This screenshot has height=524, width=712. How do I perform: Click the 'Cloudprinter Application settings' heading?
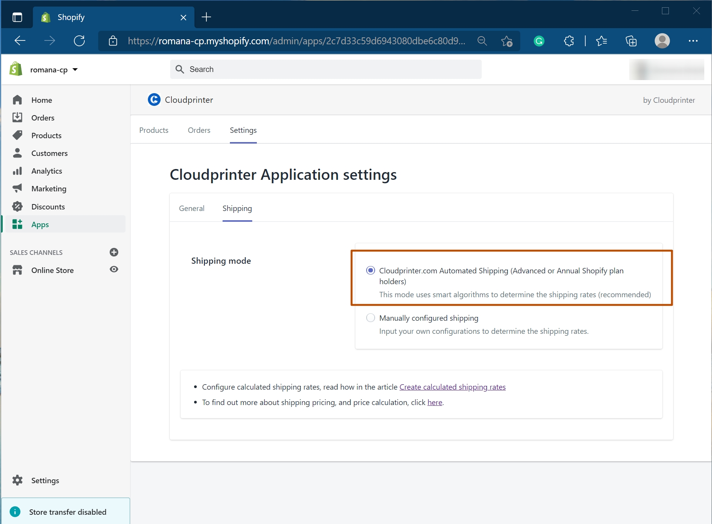pyautogui.click(x=283, y=175)
